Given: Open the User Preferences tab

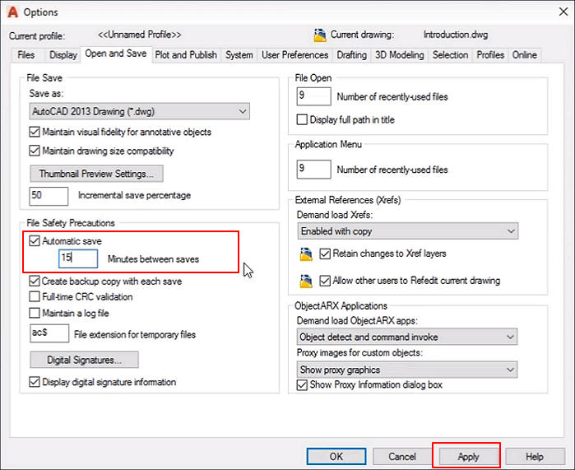Looking at the screenshot, I should tap(295, 55).
